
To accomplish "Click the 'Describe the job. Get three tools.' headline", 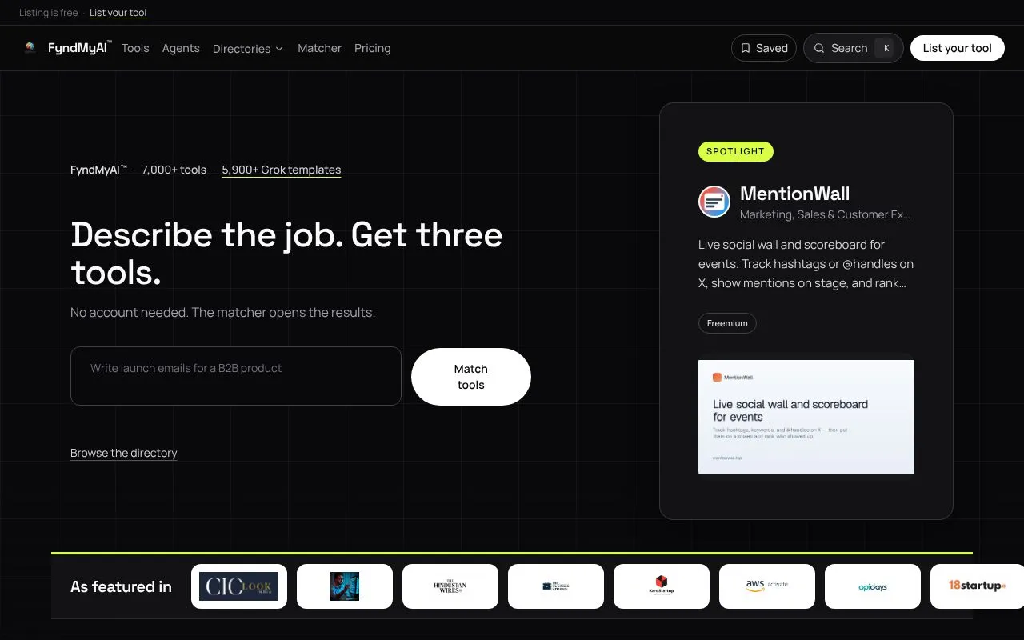I will 286,254.
